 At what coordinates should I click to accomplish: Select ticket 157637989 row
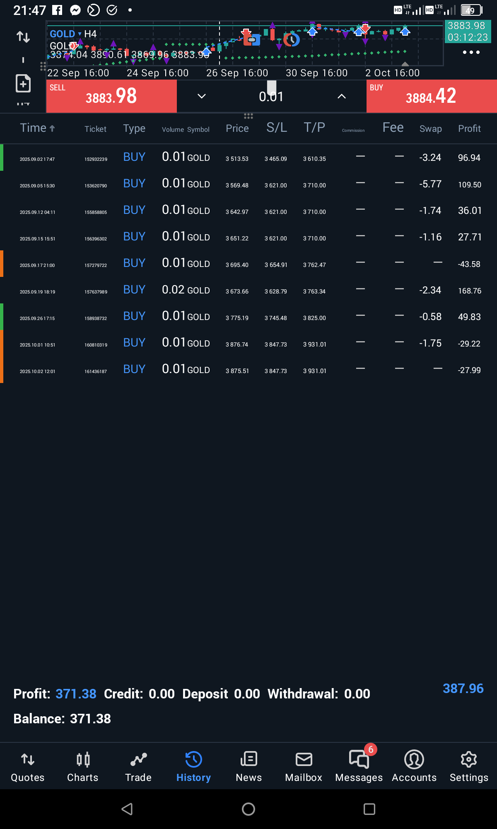pos(248,290)
